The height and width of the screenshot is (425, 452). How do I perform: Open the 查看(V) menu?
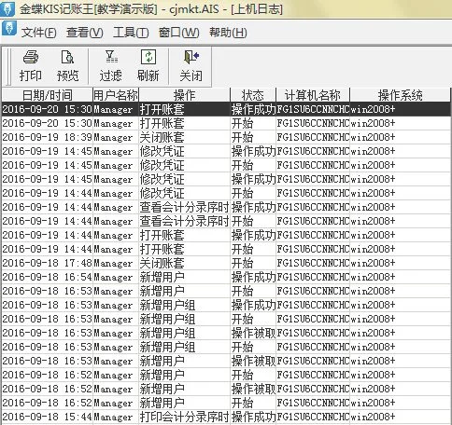(x=84, y=33)
